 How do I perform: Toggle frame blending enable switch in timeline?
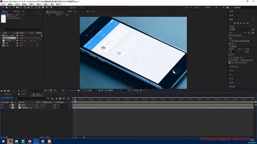(60, 98)
